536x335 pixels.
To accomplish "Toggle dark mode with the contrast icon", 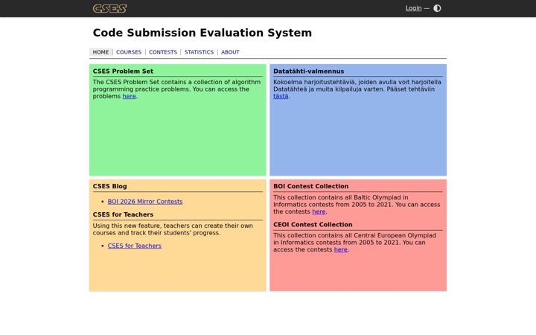I will pyautogui.click(x=437, y=8).
